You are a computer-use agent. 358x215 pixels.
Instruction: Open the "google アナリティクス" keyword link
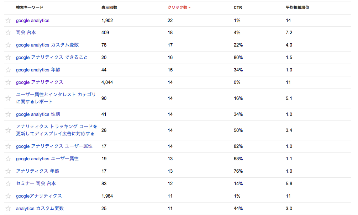pyautogui.click(x=40, y=82)
